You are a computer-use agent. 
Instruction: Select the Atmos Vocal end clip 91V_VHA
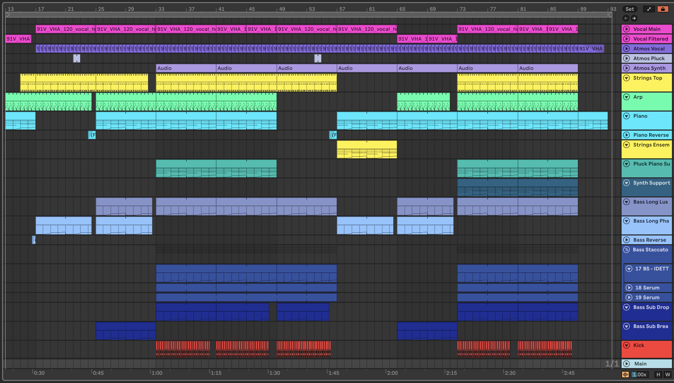(591, 48)
